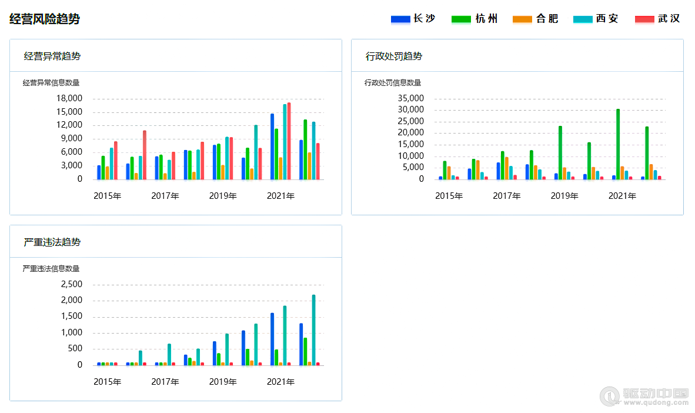
Task: Click blue 长沙 bar for 2021 in 严重违法 chart
Action: (x=272, y=339)
